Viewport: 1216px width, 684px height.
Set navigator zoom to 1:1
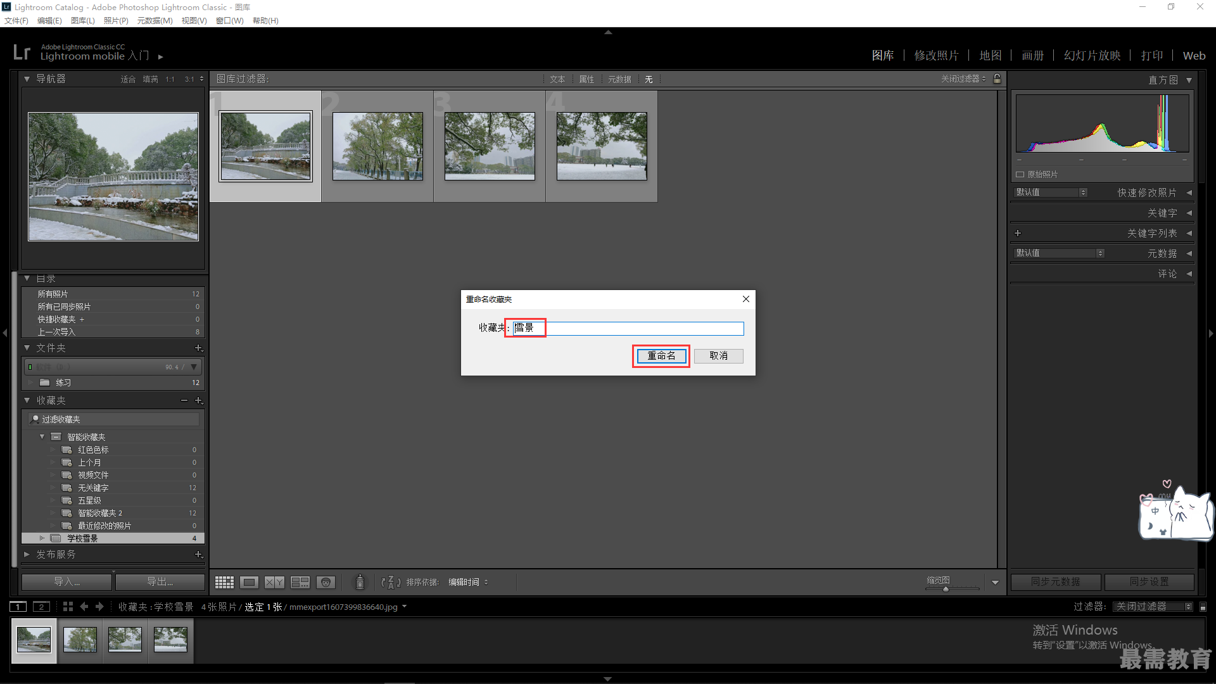pos(170,79)
